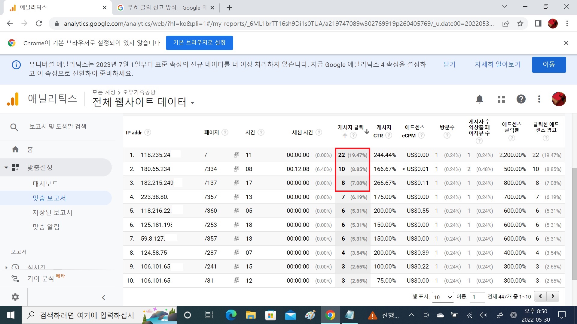Open 맞춤 보고서 in the sidebar
The width and height of the screenshot is (577, 324).
pyautogui.click(x=49, y=198)
